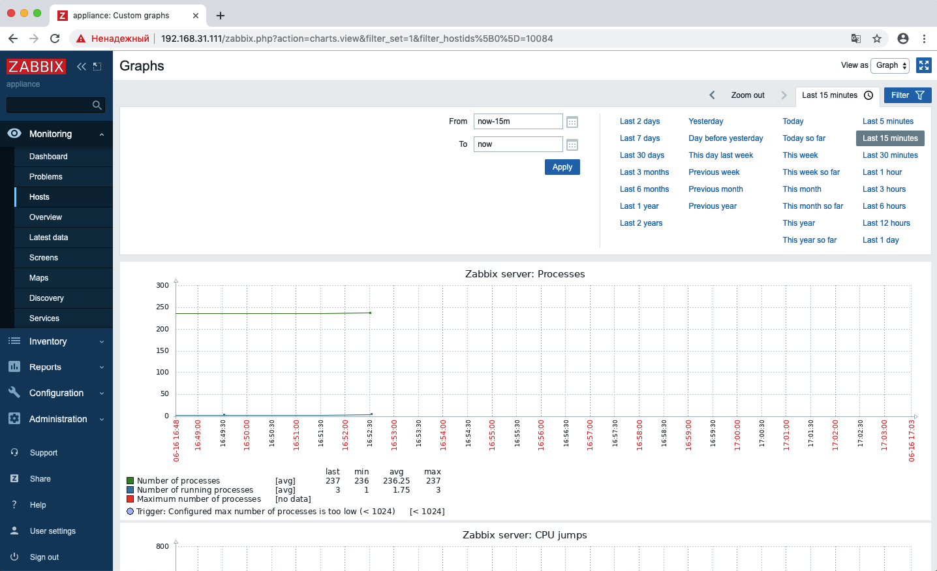Select Last 1 hour range
The height and width of the screenshot is (571, 937).
click(x=882, y=172)
